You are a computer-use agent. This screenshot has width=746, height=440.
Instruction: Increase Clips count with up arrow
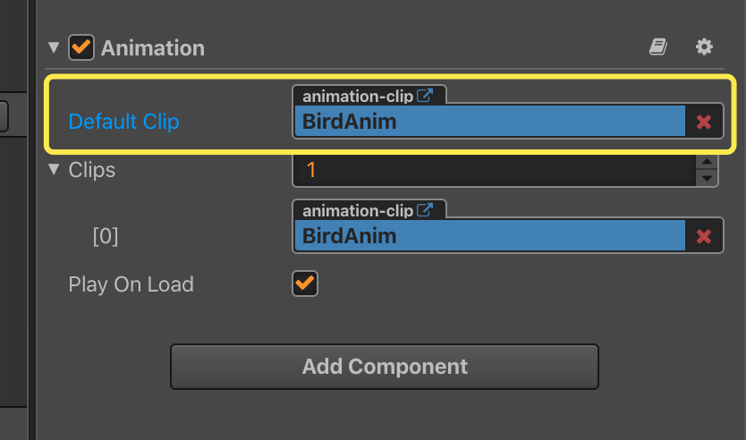(707, 162)
